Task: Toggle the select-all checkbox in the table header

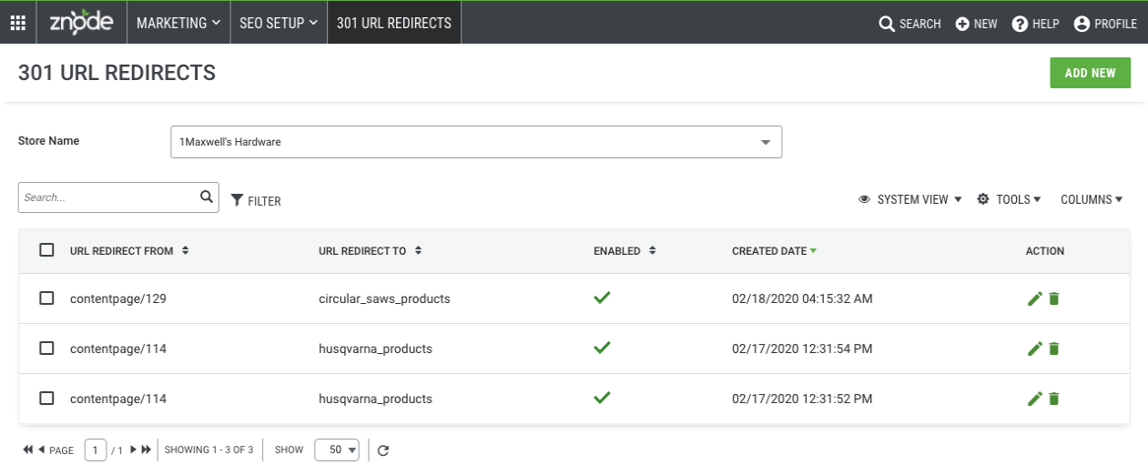Action: [46, 250]
